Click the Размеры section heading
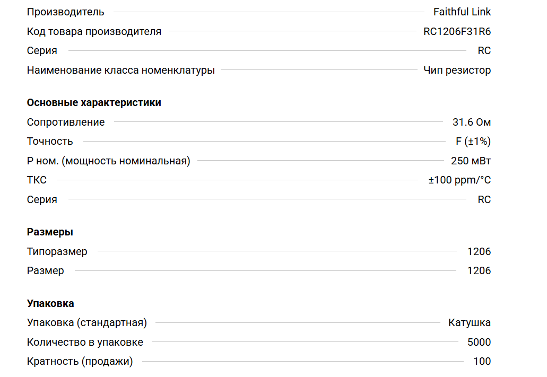The width and height of the screenshot is (547, 377). 50,232
